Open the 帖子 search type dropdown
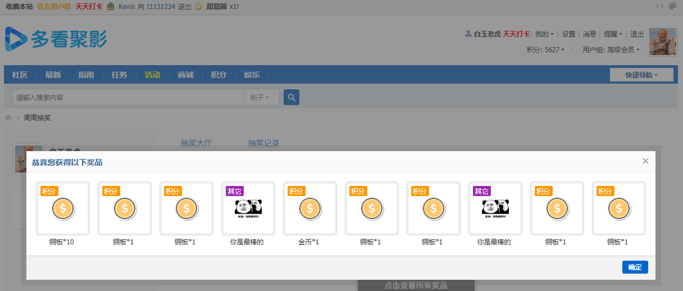Viewport: 683px width, 291px height. click(263, 97)
